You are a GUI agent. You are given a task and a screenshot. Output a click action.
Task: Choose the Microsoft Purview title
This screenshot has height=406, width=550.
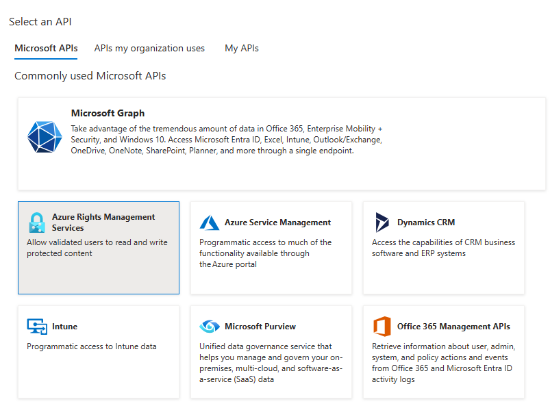pos(260,327)
